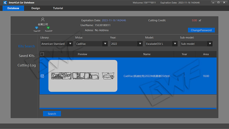
Task: Switch to the Design tab
Action: (35, 8)
